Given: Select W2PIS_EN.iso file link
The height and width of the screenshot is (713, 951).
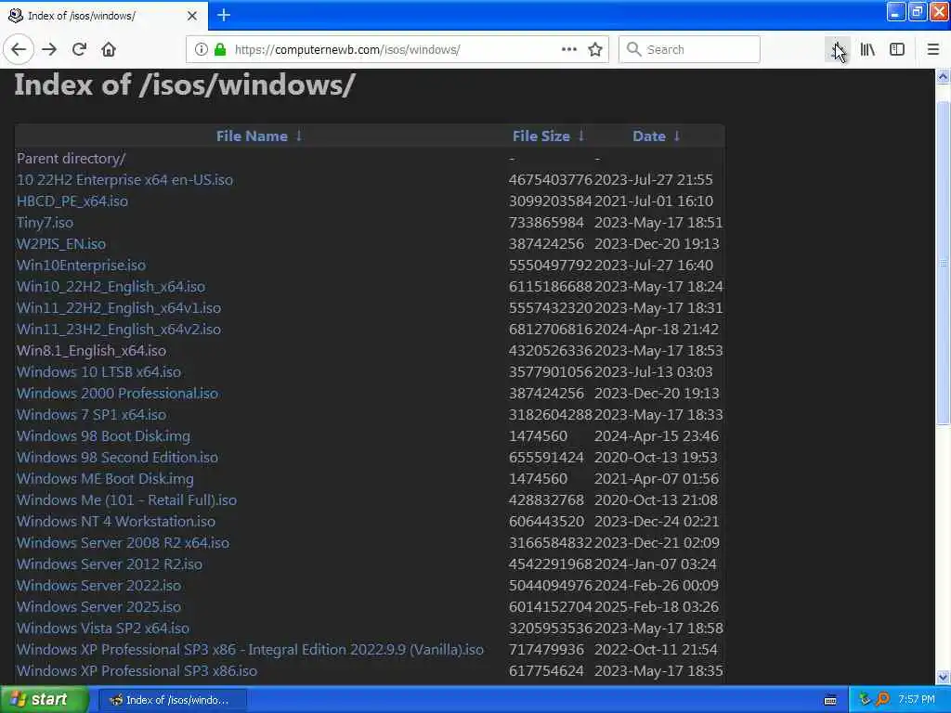Looking at the screenshot, I should pyautogui.click(x=61, y=244).
